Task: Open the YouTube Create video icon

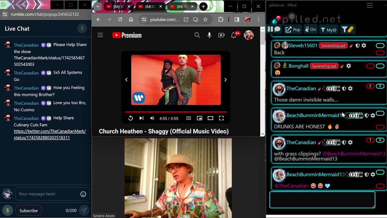Action: [221, 35]
